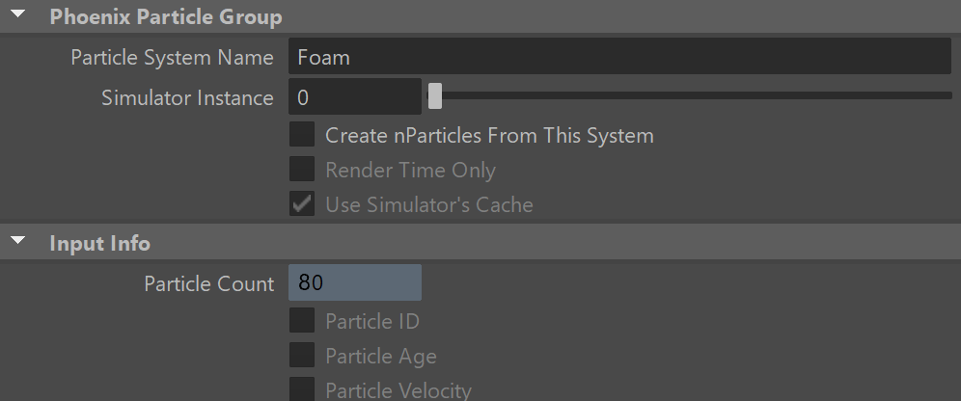
Task: Click the middle of the Simulator Instance slider track
Action: 690,95
